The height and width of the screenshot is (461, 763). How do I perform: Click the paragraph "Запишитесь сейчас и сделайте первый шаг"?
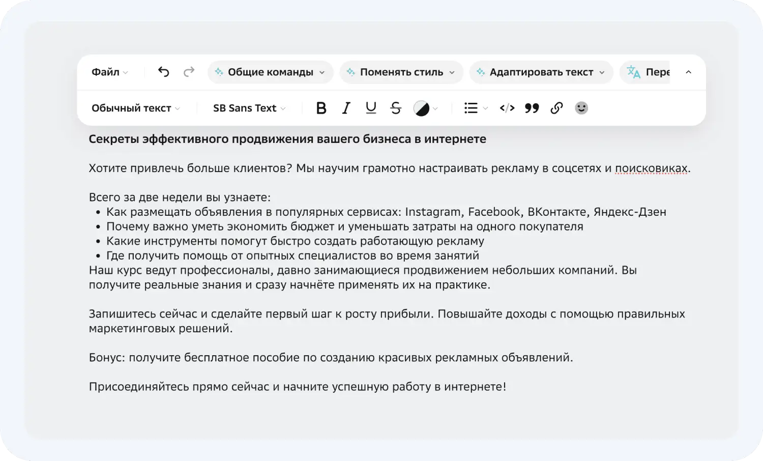[387, 321]
